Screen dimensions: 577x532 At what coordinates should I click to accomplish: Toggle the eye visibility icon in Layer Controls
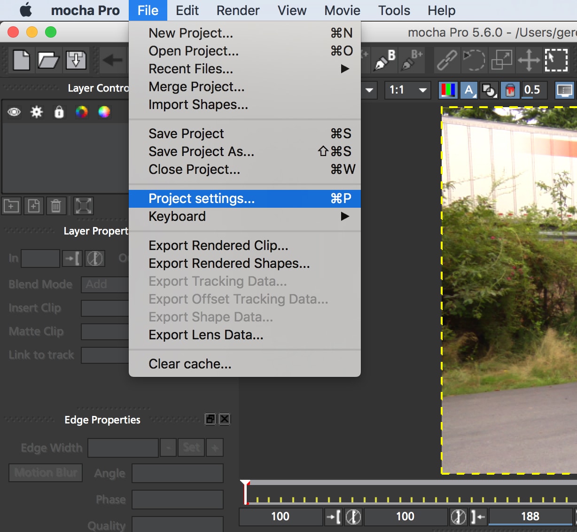14,112
